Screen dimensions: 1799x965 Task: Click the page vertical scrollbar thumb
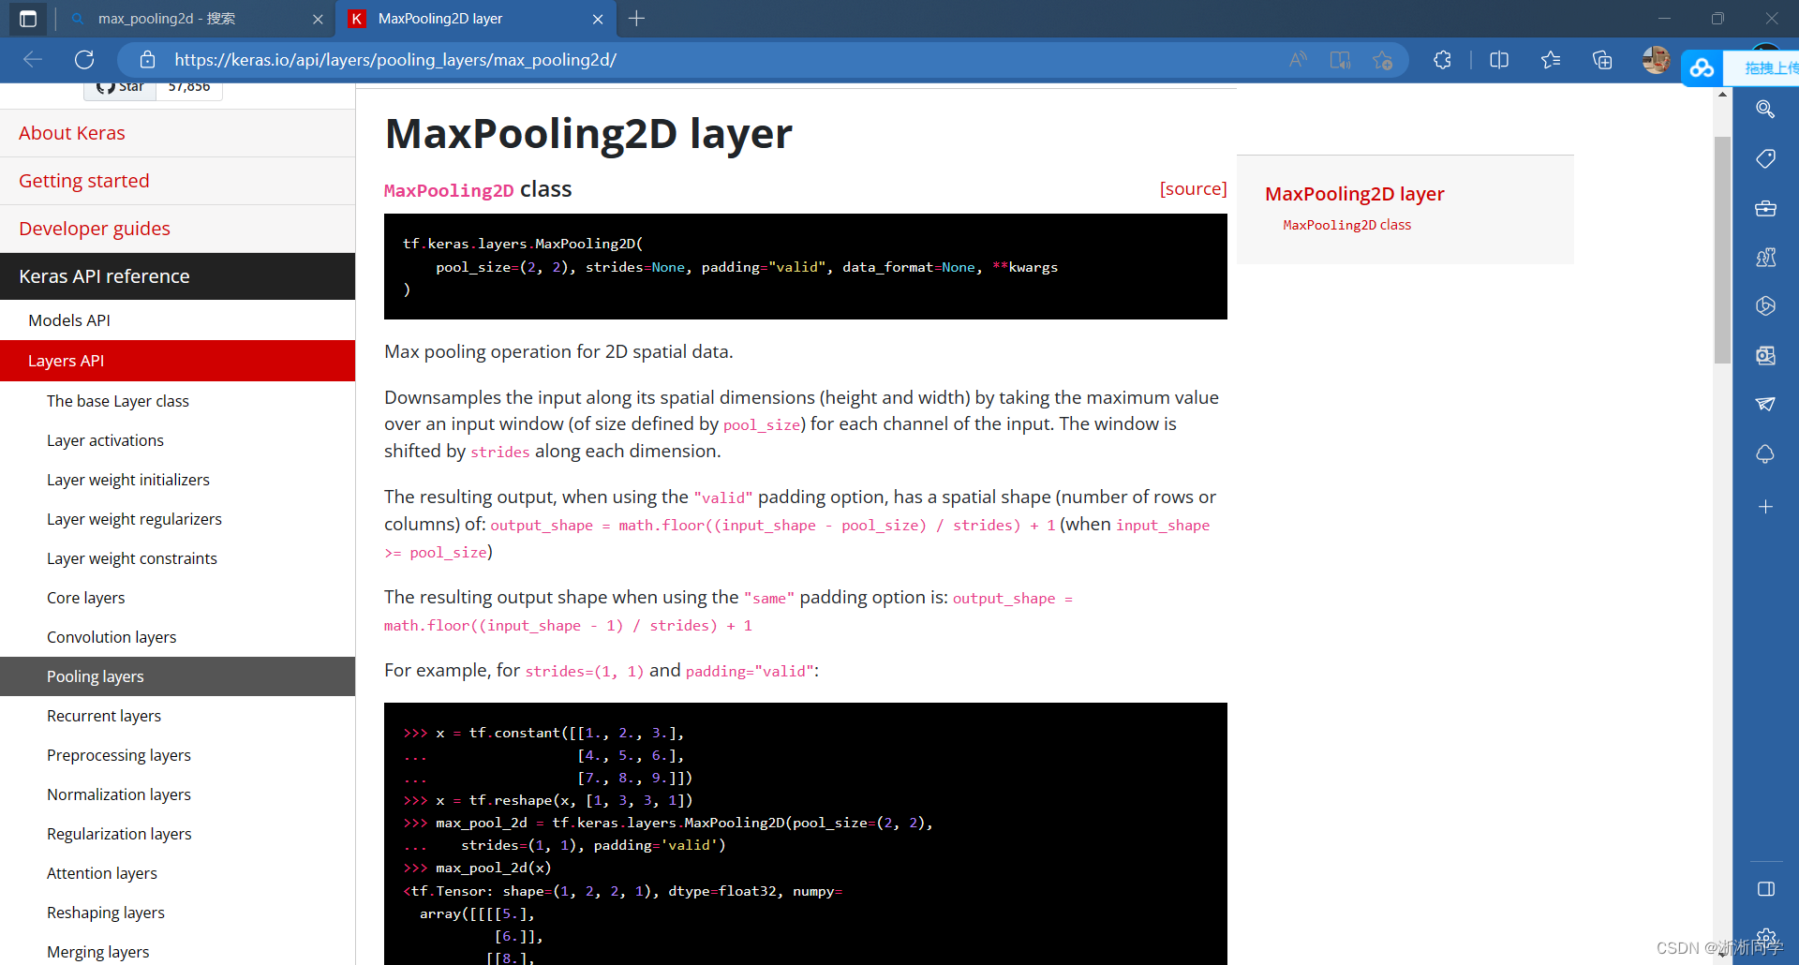click(x=1722, y=250)
